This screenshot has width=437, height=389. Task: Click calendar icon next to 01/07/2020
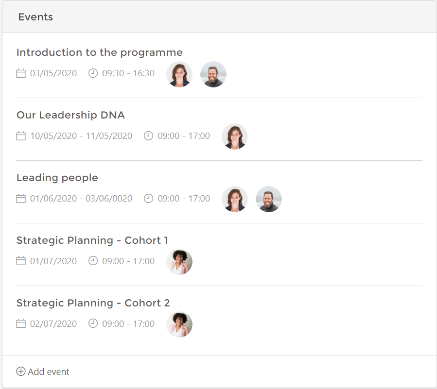tap(21, 261)
